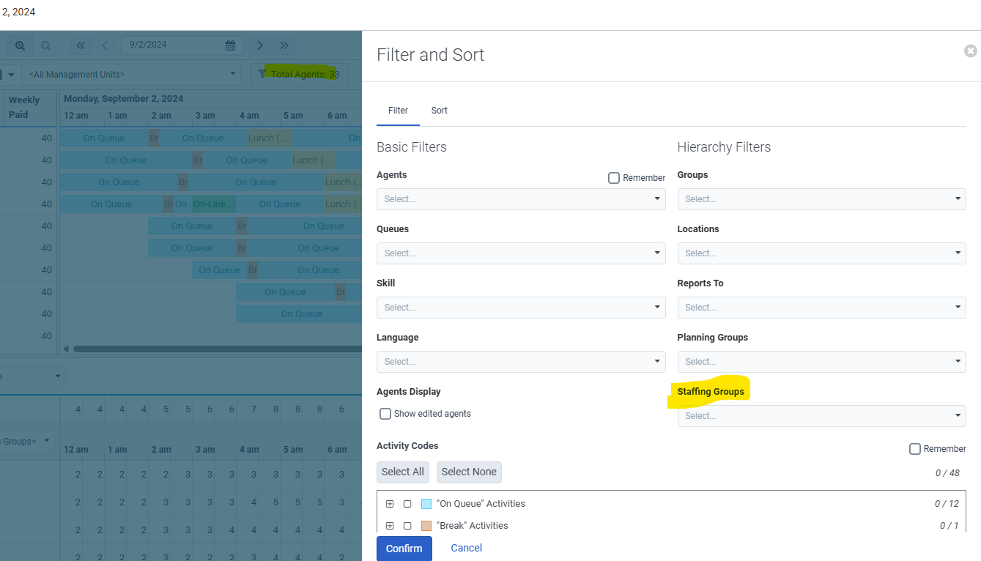The image size is (981, 561).
Task: Click the Cancel link
Action: pyautogui.click(x=466, y=548)
